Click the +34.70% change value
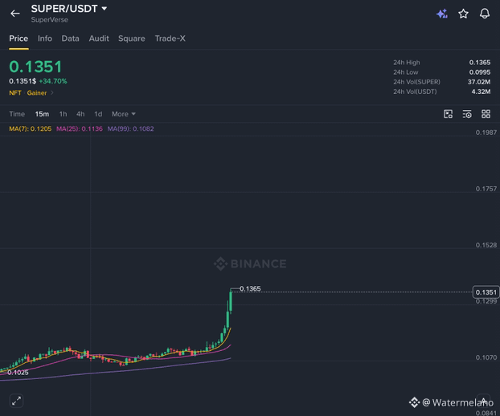 (x=53, y=81)
